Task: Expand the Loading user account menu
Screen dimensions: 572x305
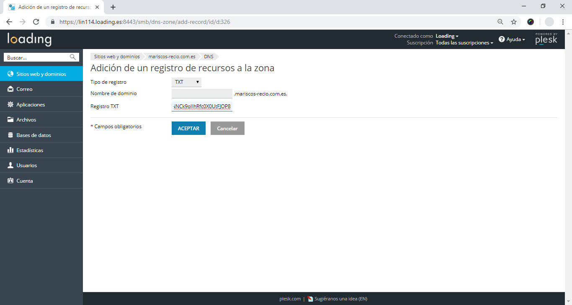Action: pyautogui.click(x=447, y=36)
